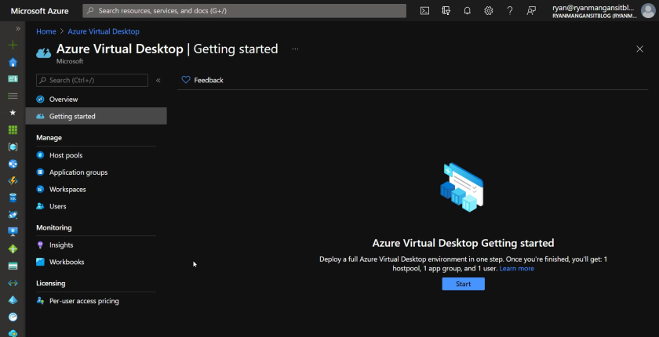The image size is (659, 337).
Task: Open SQL databases icon in the sidebar
Action: coord(13,197)
